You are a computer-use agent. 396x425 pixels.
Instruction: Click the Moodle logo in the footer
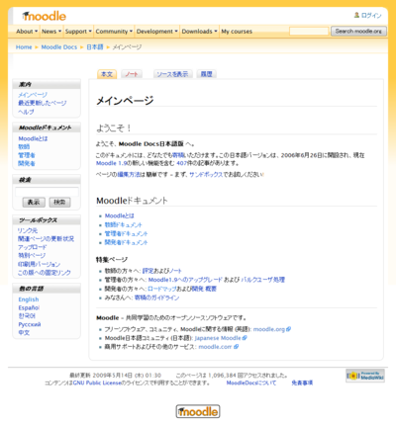click(x=198, y=411)
